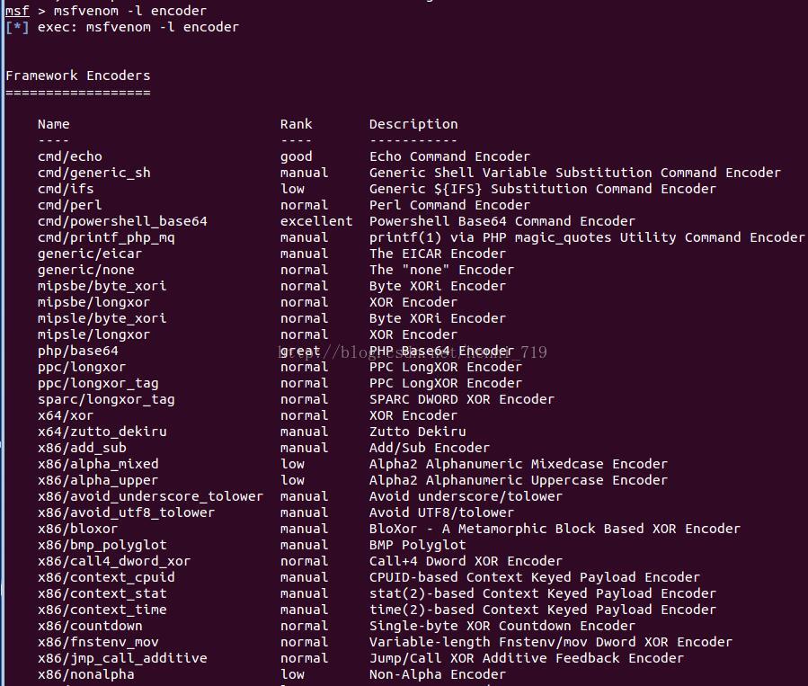Image resolution: width=808 pixels, height=686 pixels.
Task: Click "The EICAR Encoder" description text
Action: pyautogui.click(x=438, y=254)
